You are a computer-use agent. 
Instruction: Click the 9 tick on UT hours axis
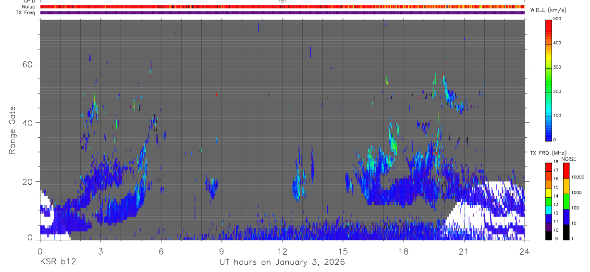click(x=221, y=251)
